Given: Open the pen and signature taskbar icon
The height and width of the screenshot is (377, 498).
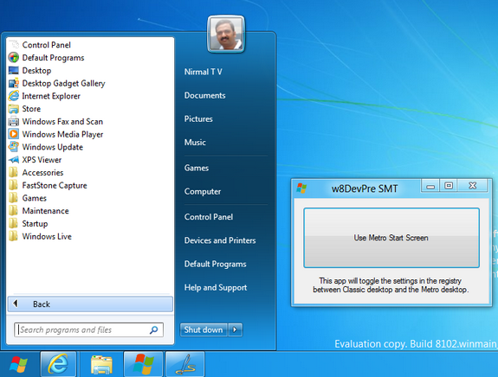Looking at the screenshot, I should (x=185, y=364).
